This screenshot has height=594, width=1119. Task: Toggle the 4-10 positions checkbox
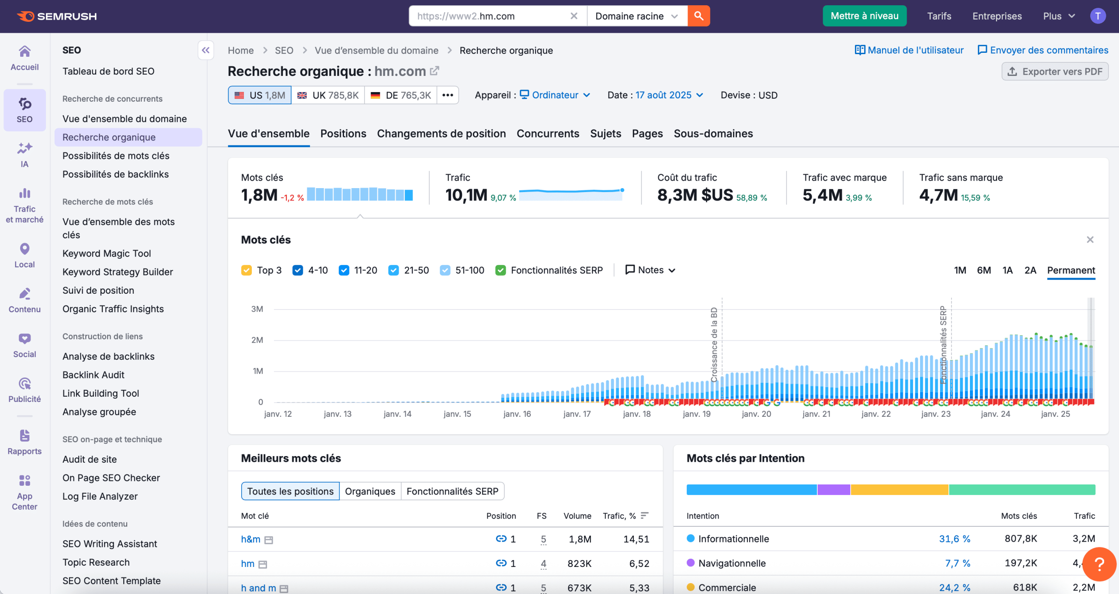pos(298,270)
